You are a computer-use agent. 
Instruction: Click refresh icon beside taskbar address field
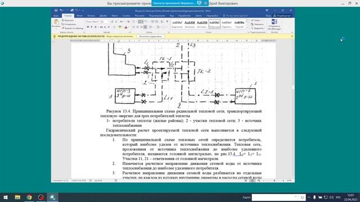(303, 197)
